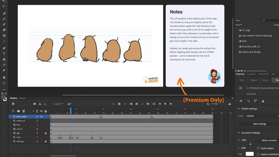
Task: Unlock the logo layer
Action: tap(46, 133)
